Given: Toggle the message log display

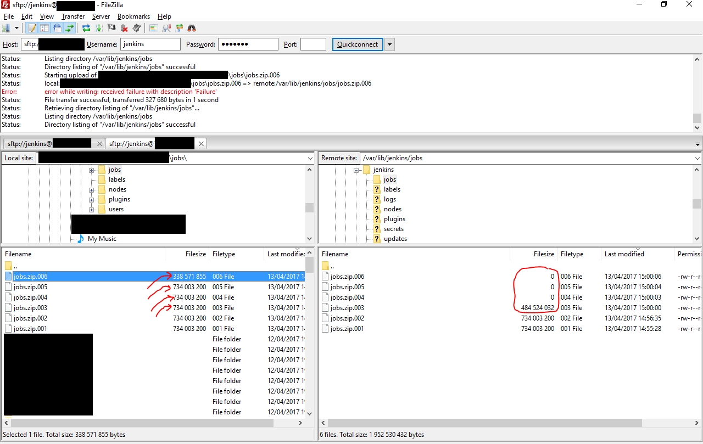Looking at the screenshot, I should [x=32, y=28].
